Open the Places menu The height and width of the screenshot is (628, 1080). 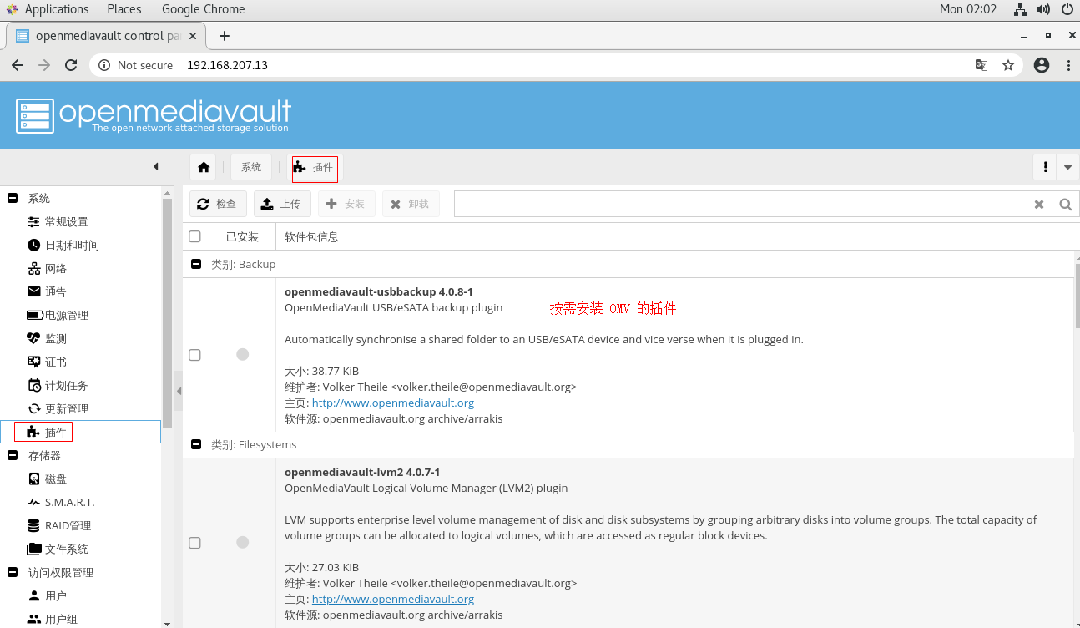pyautogui.click(x=124, y=9)
